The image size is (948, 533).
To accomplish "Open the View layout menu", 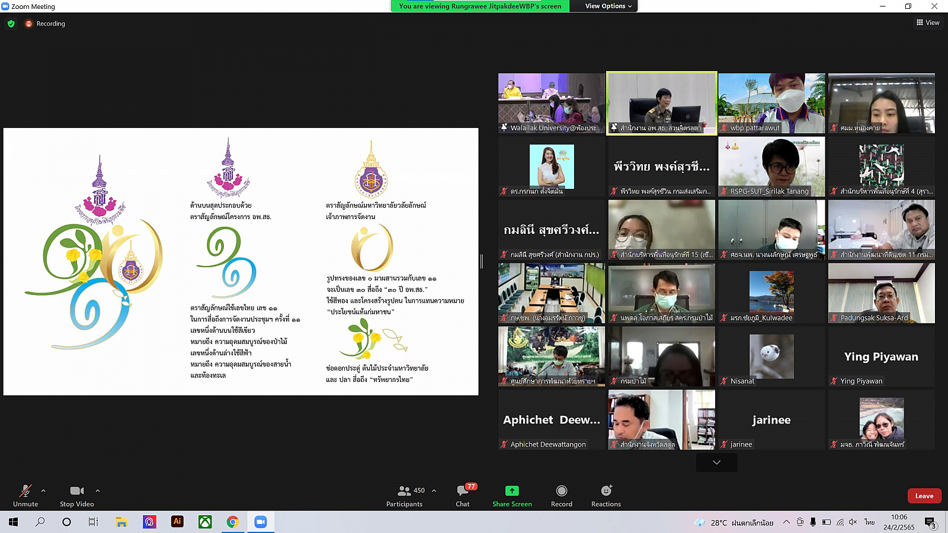I will click(928, 23).
